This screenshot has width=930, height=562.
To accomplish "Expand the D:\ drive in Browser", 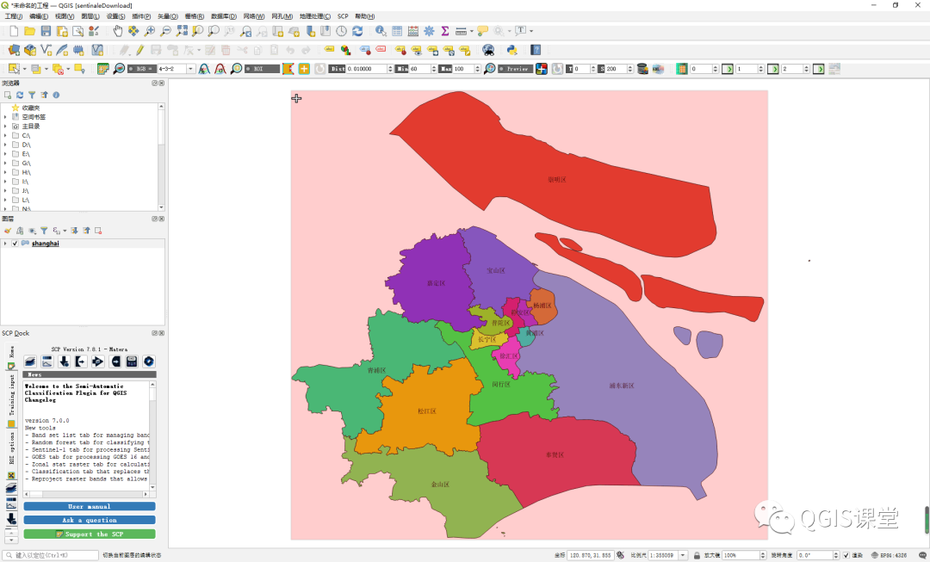I will click(x=5, y=145).
